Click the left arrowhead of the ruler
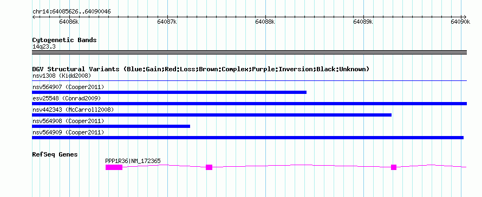This screenshot has width=482, height=197. (x=34, y=17)
